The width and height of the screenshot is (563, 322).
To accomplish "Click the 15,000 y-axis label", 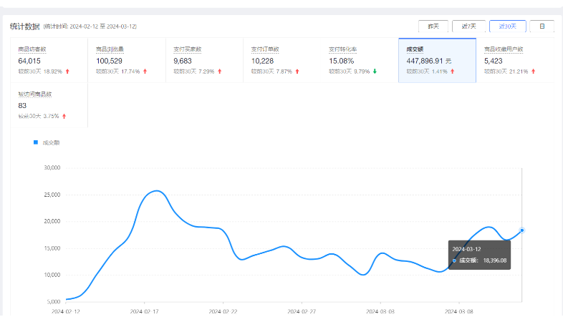I will pyautogui.click(x=52, y=248).
